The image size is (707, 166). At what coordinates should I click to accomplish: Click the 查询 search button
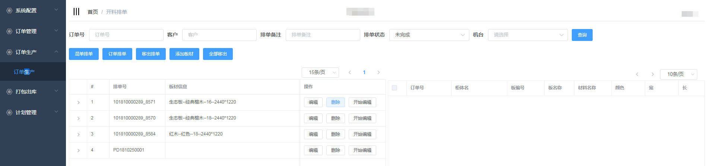(582, 35)
